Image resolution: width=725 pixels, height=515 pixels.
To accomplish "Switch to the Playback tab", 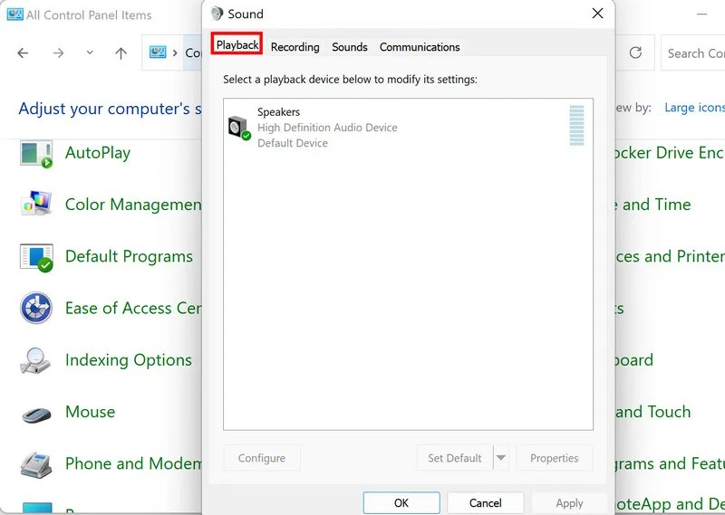I will 237,45.
